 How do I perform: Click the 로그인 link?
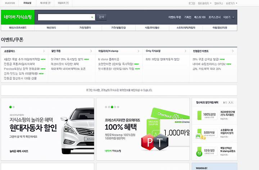pyautogui.click(x=192, y=3)
